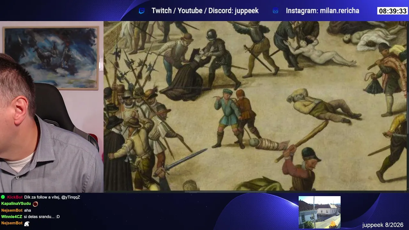
Task: Click the green KickBot badge icon
Action: (x=3, y=197)
